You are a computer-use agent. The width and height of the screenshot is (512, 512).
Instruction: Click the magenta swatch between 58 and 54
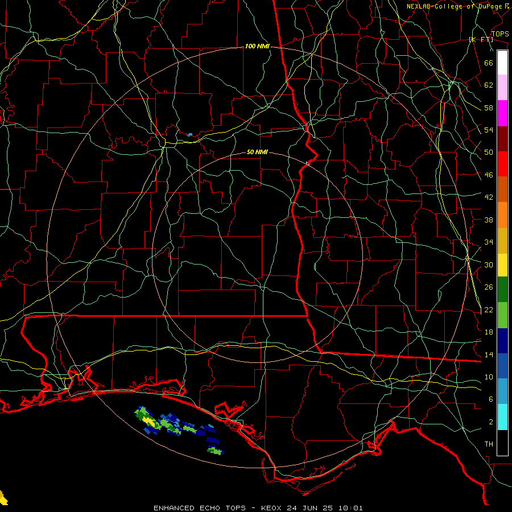[502, 113]
